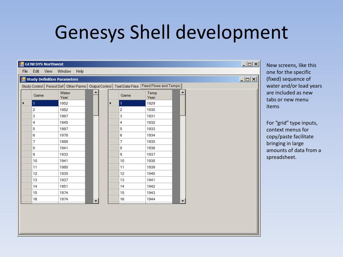This screenshot has width=343, height=257.
Task: Select water year cell 1988
Action: click(72, 142)
